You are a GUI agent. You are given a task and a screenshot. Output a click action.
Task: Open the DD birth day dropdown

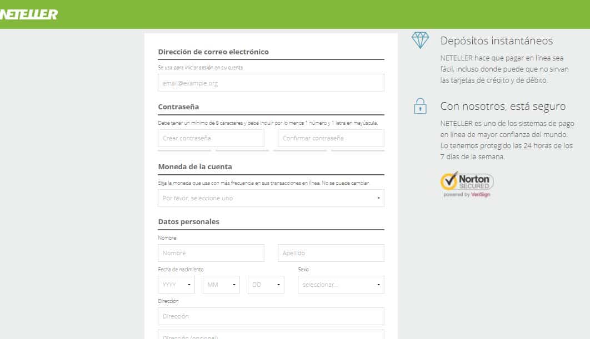coord(266,285)
